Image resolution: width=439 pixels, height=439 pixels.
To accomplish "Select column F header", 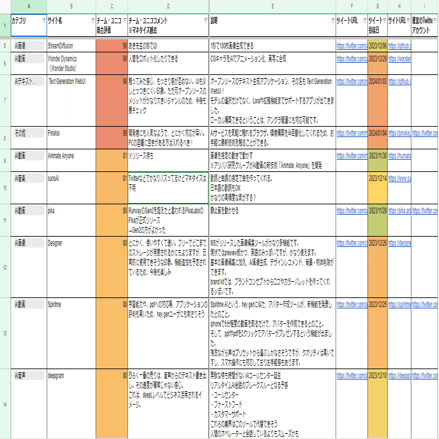I will click(x=352, y=6).
